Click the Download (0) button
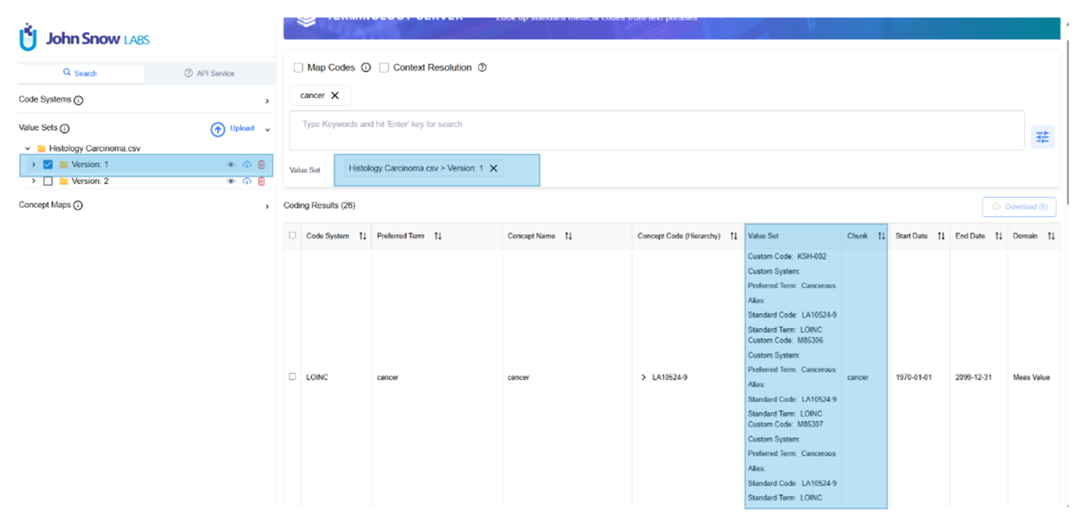This screenshot has height=527, width=1088. [1019, 207]
